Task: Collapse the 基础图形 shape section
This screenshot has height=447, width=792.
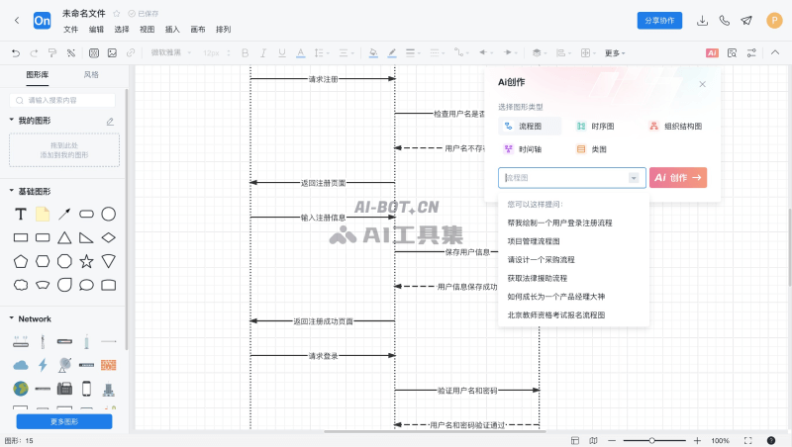Action: [11, 191]
